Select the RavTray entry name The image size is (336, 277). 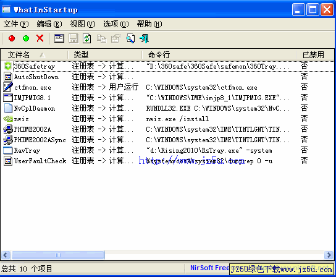click(27, 151)
